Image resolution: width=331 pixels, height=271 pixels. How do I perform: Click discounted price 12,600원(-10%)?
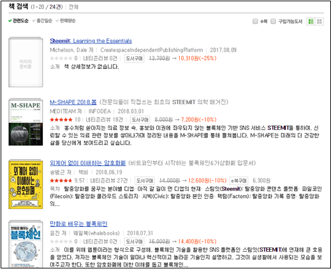coord(207,181)
